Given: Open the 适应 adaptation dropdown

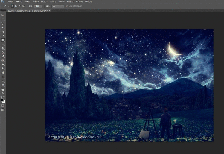Looking at the screenshot, I should click(58, 6).
